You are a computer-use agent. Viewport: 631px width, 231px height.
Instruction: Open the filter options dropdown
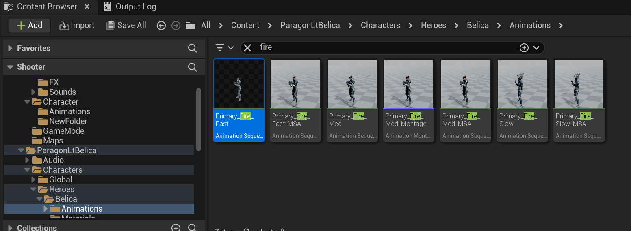click(224, 48)
